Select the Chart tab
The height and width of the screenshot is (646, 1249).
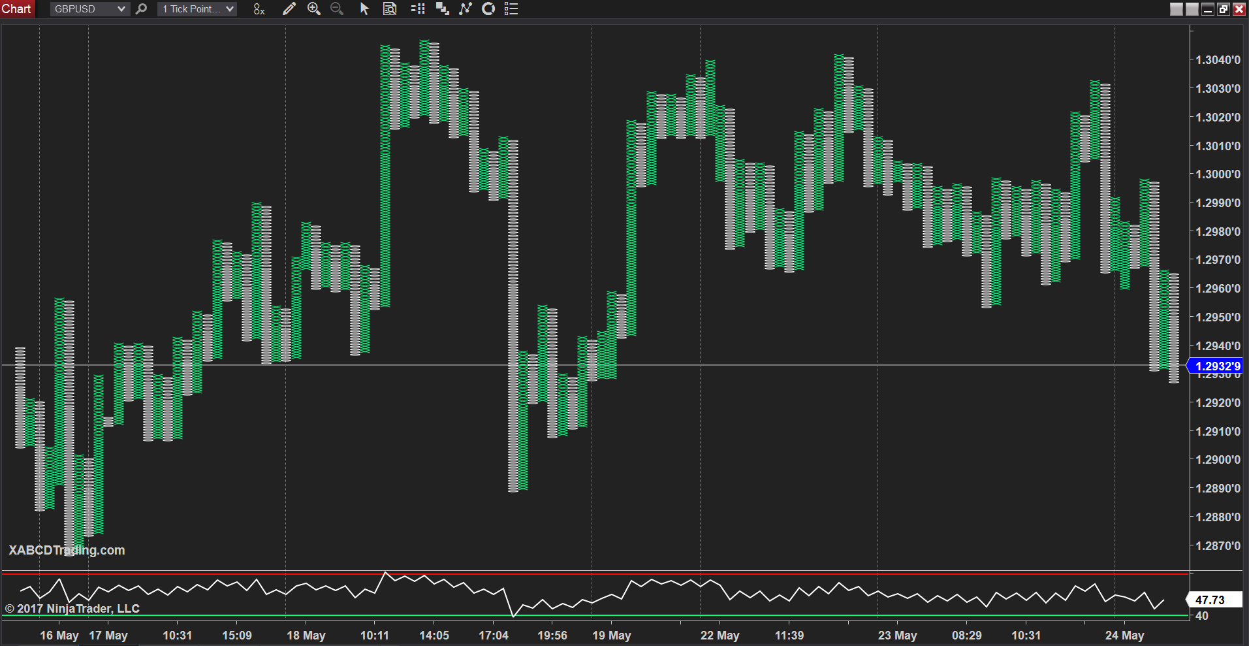pos(16,9)
